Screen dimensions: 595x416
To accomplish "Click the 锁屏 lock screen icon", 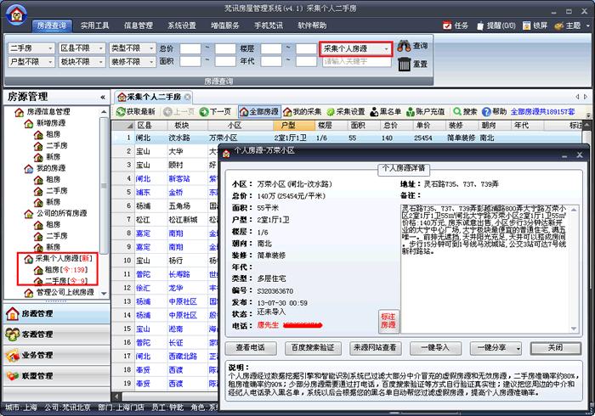I will 527,25.
